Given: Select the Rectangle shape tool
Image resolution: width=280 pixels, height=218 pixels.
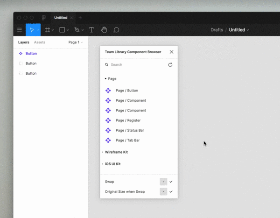Looking at the screenshot, I should (62, 30).
